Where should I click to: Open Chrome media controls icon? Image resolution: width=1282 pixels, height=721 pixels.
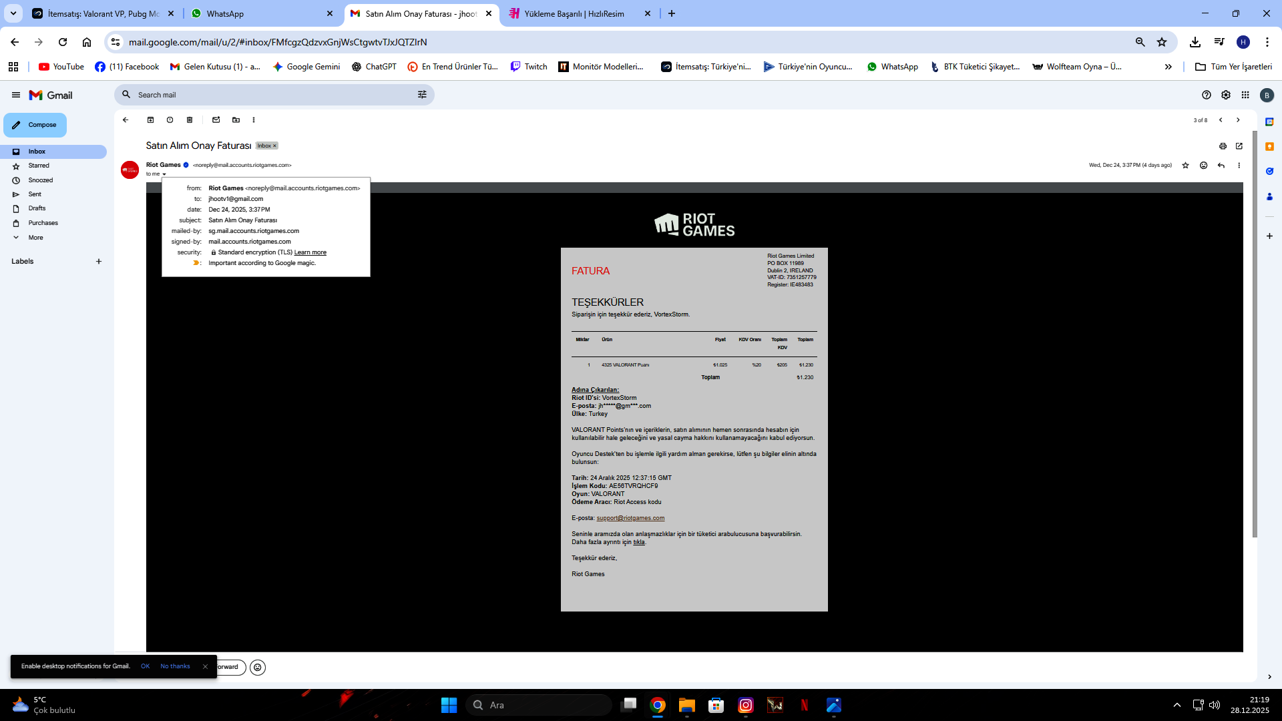point(1219,42)
